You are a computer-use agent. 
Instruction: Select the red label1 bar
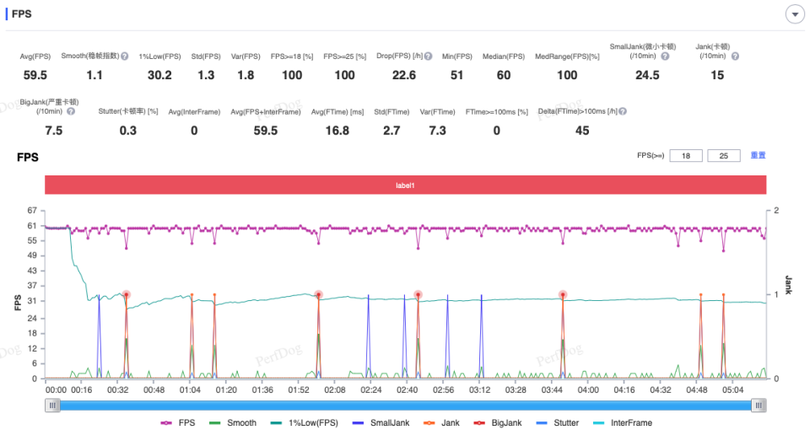(405, 185)
